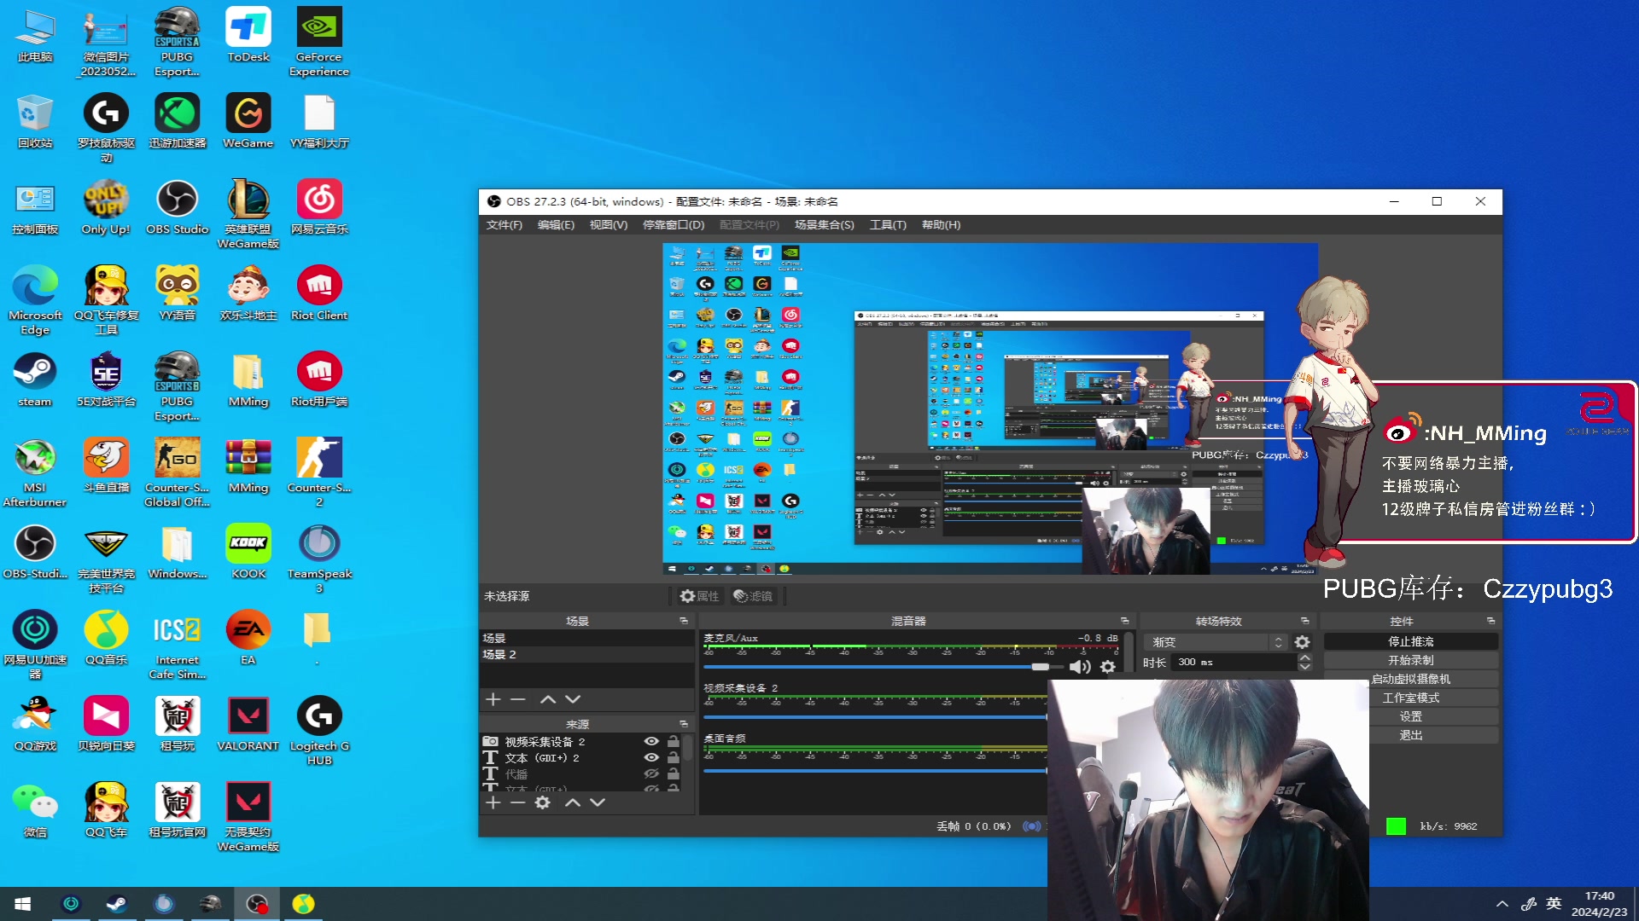
Task: Mute the 麦克风/Aux speaker icon
Action: pos(1078,667)
